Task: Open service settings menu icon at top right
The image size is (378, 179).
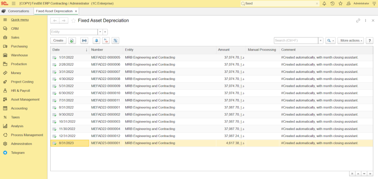Action: pyautogui.click(x=374, y=3)
